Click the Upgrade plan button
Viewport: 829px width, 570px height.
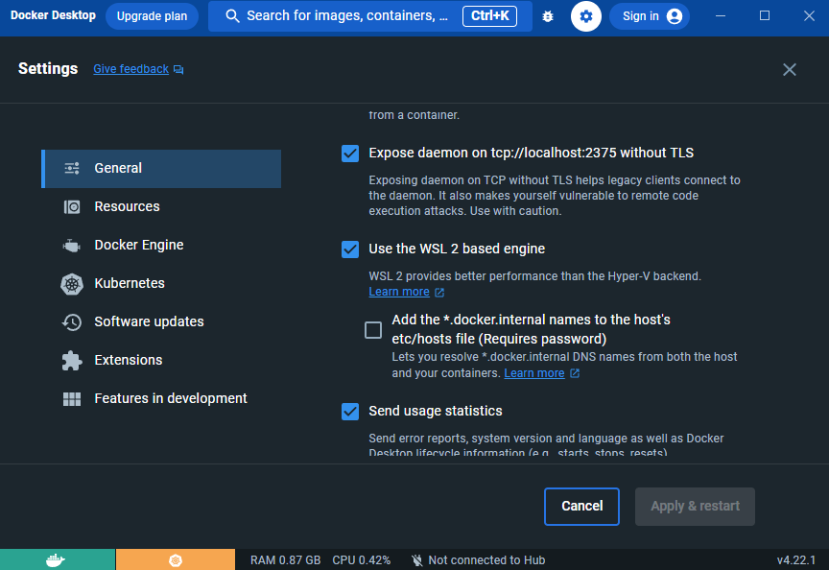[x=152, y=16]
